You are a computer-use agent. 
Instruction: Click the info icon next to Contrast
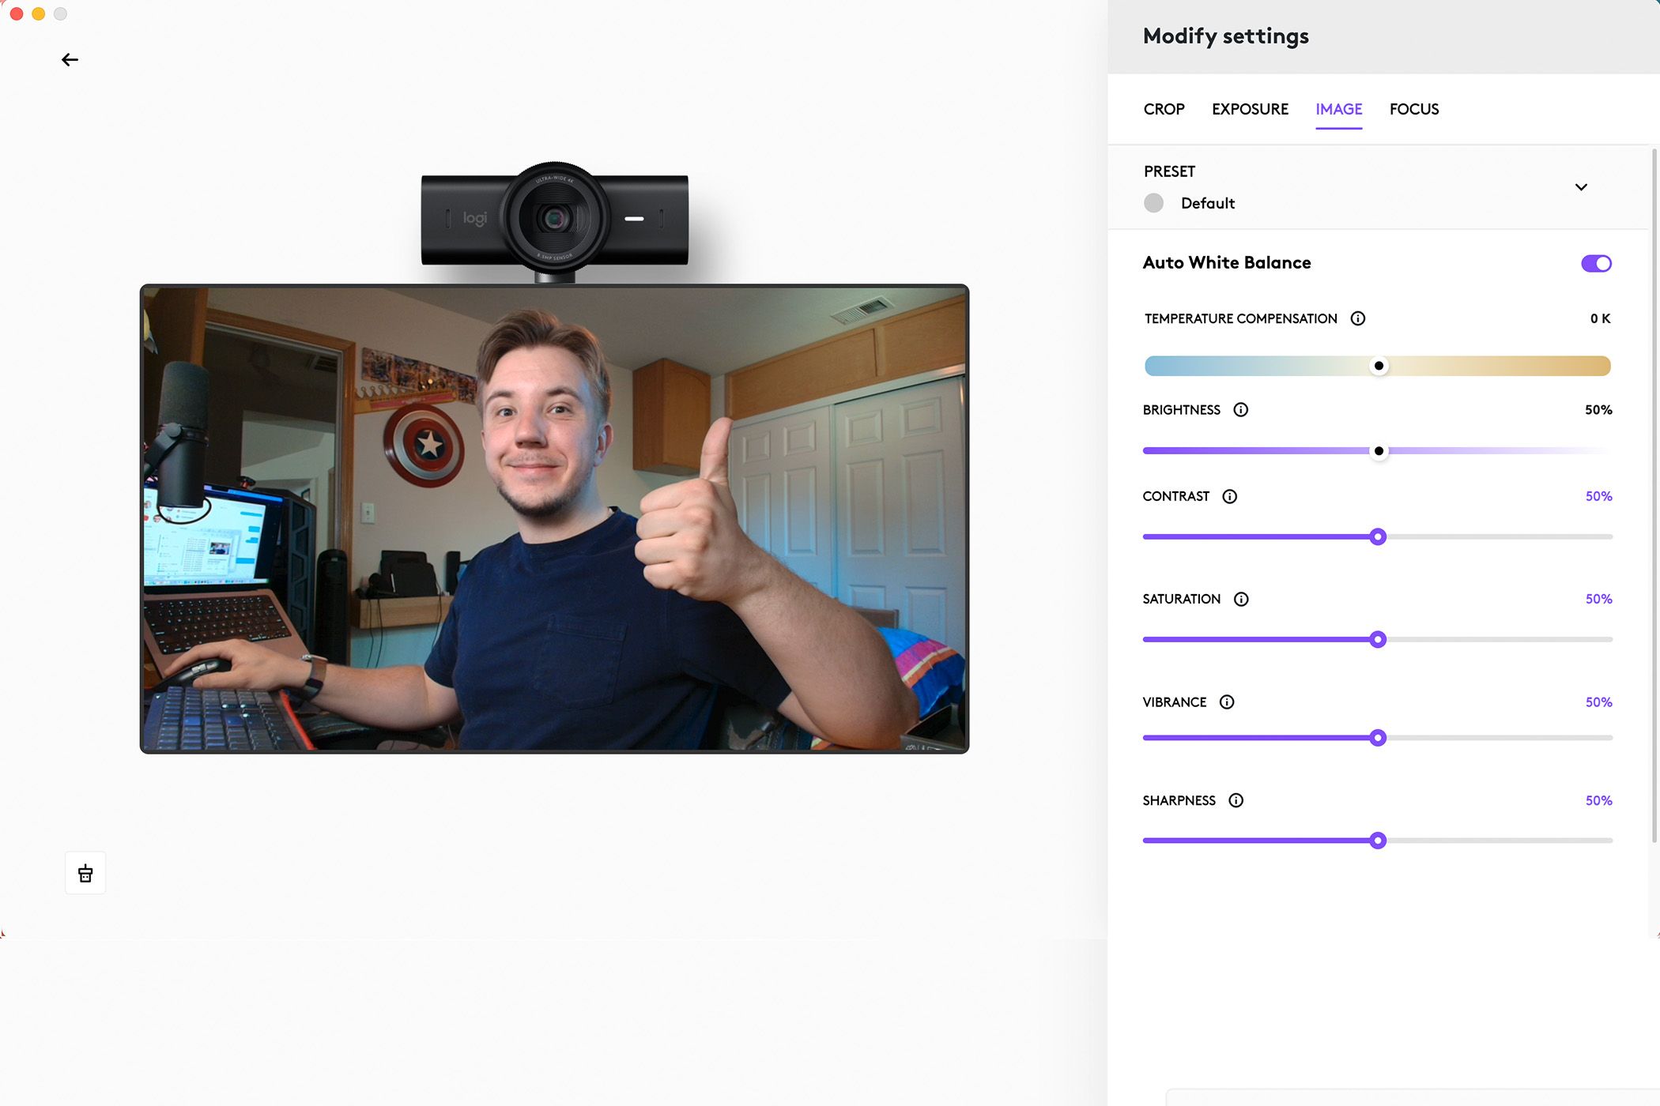tap(1229, 496)
